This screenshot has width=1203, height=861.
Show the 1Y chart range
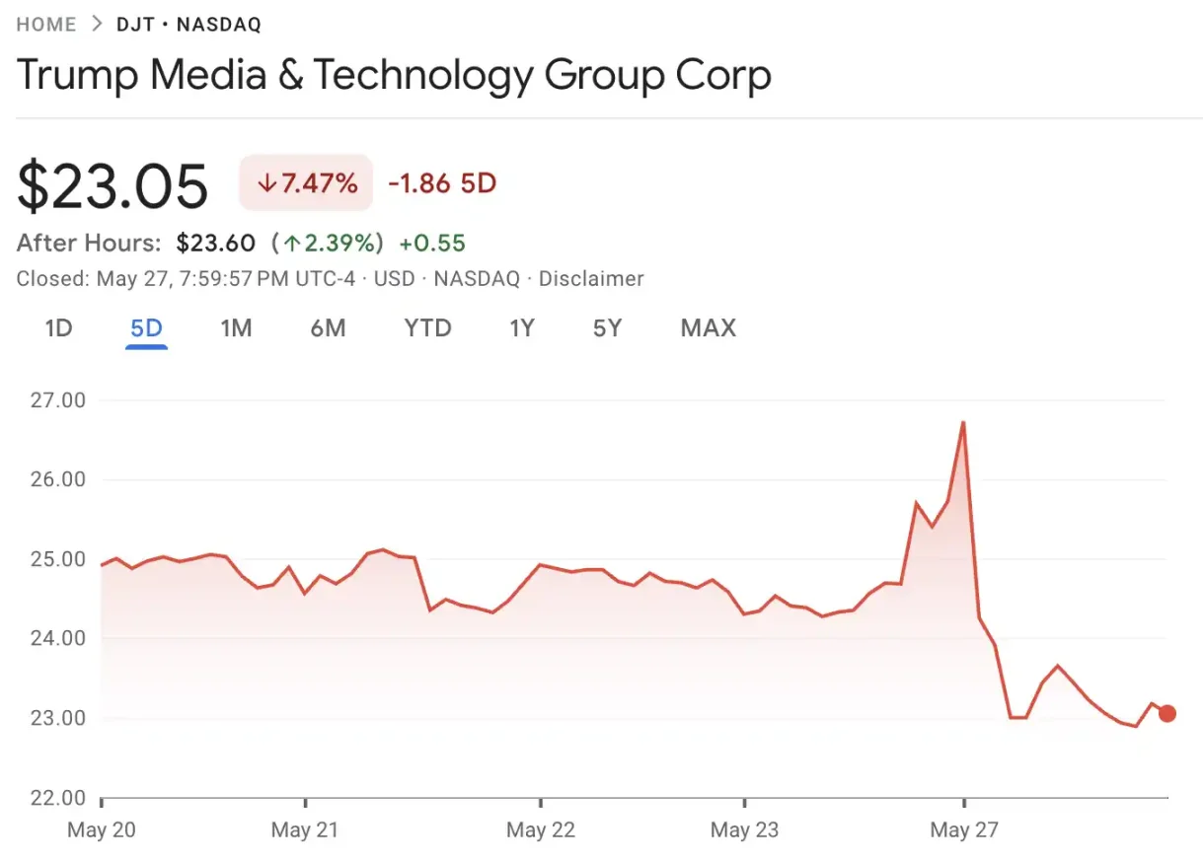(522, 328)
